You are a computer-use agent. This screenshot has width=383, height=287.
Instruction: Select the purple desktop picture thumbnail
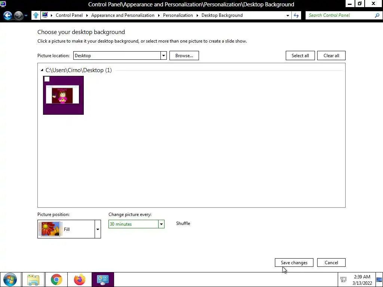[63, 95]
